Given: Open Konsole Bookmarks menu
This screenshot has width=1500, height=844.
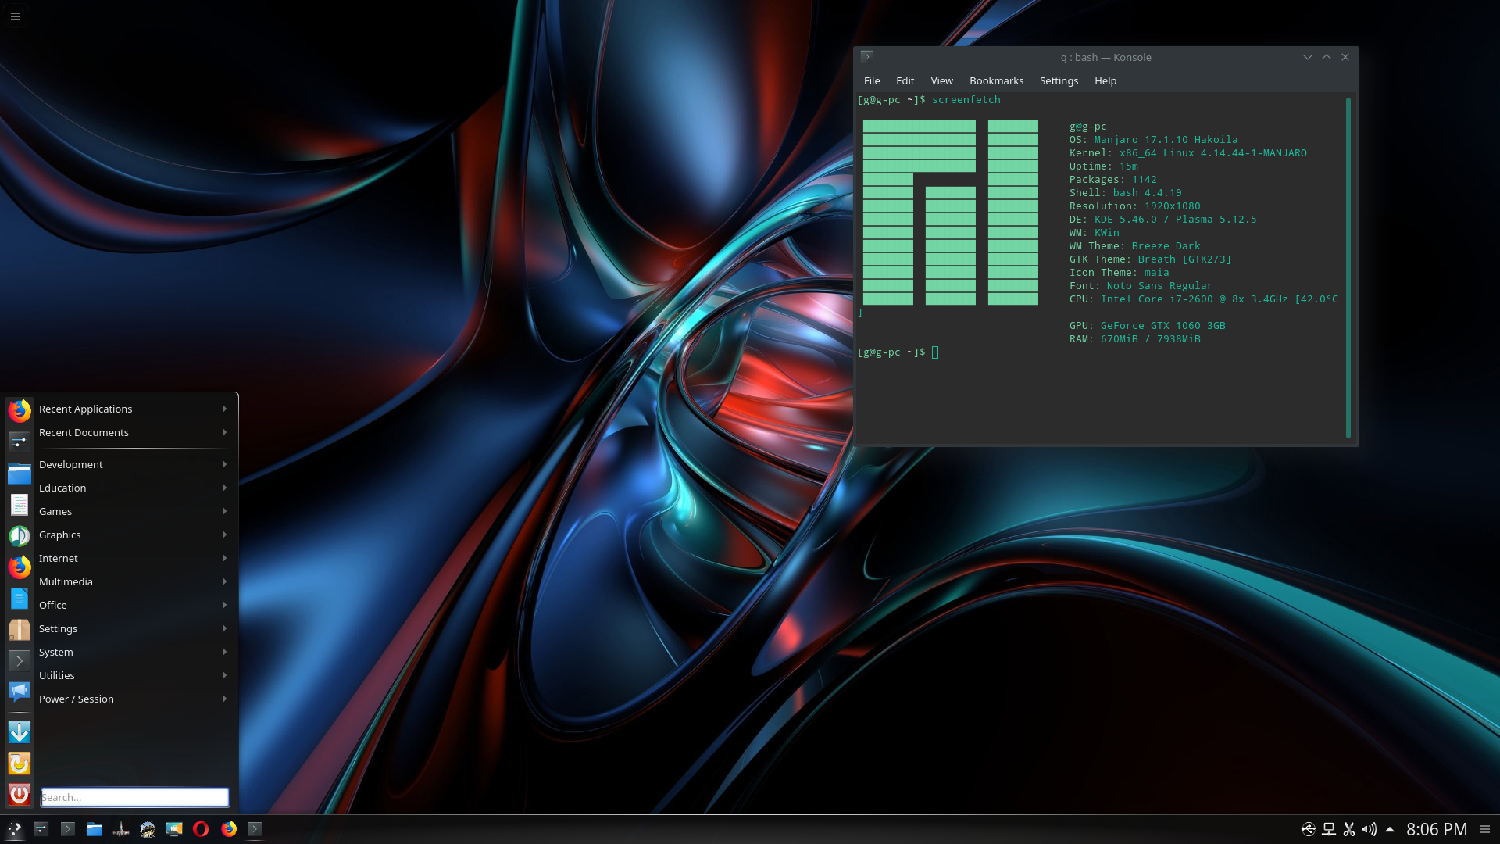Looking at the screenshot, I should [996, 80].
